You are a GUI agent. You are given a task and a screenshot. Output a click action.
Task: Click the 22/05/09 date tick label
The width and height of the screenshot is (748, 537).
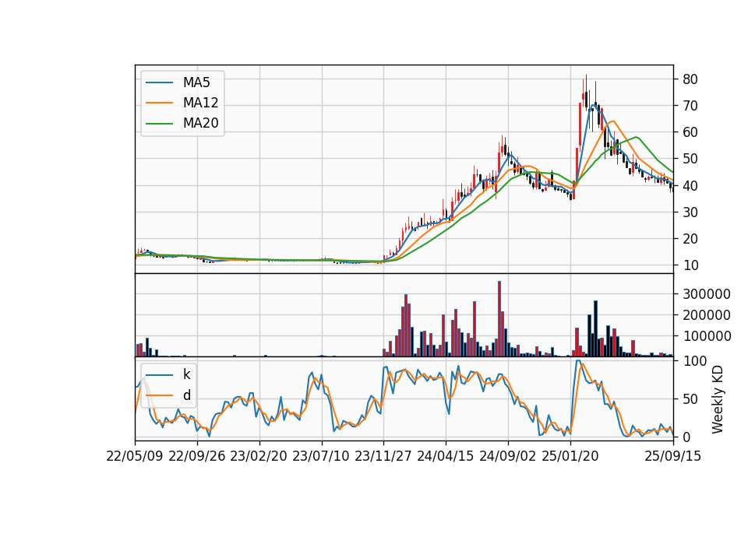(x=135, y=456)
